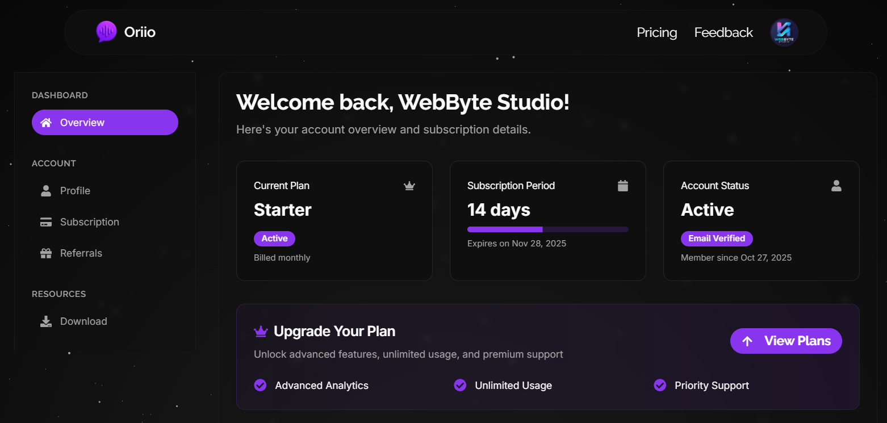Click the credit card icon beside Subscription
This screenshot has width=887, height=423.
click(x=46, y=222)
